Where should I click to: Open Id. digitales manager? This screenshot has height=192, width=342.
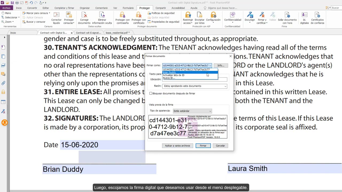pyautogui.click(x=304, y=18)
